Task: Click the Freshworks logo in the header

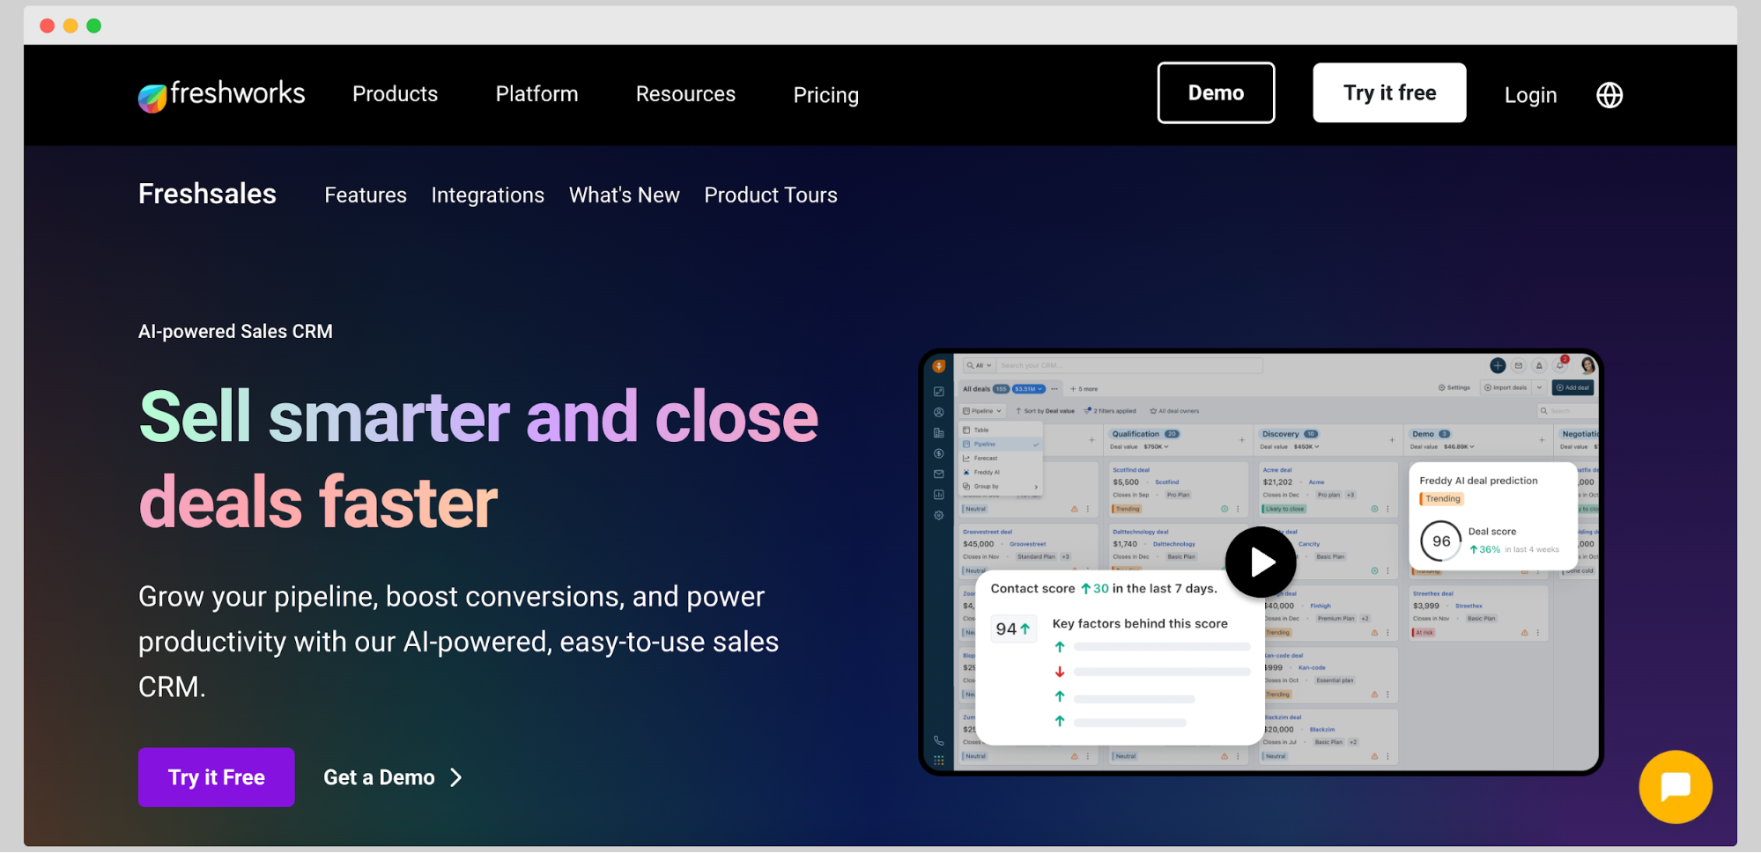Action: click(221, 94)
